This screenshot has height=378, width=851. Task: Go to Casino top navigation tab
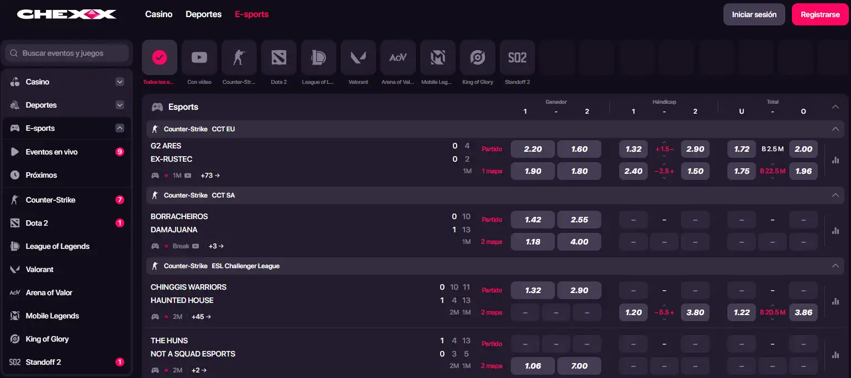point(159,14)
